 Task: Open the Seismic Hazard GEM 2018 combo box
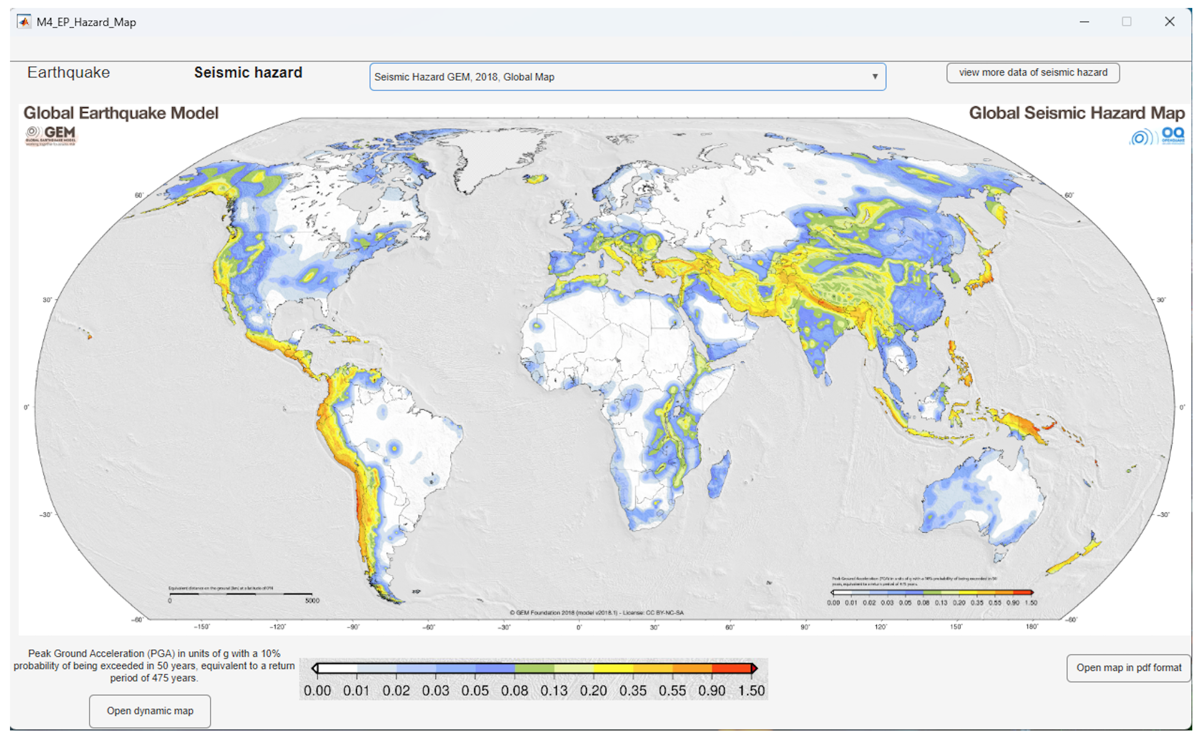pyautogui.click(x=627, y=77)
